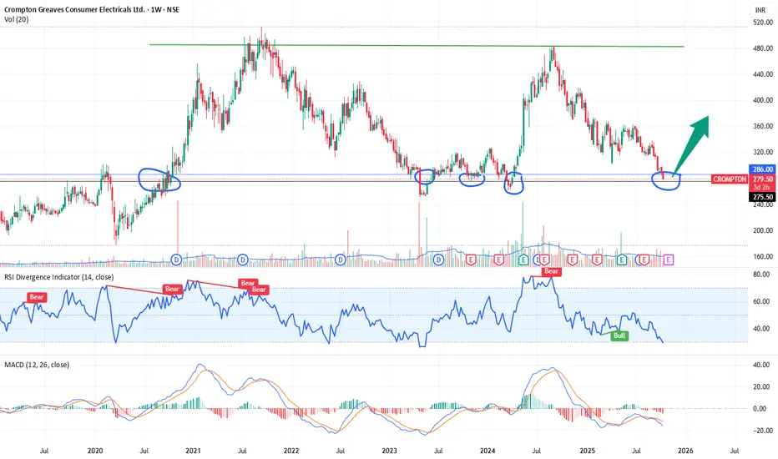Click the 2026 time axis label
778x459 pixels.
(685, 451)
